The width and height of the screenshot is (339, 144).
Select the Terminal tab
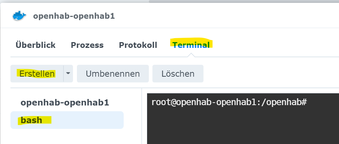(x=191, y=45)
